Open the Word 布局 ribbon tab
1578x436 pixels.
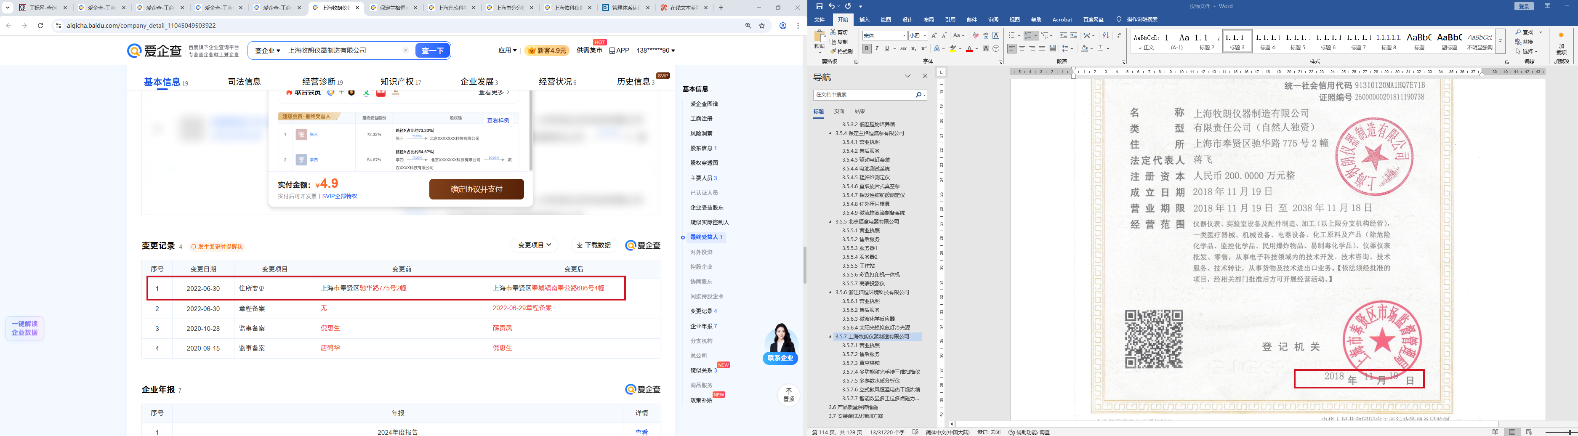929,20
